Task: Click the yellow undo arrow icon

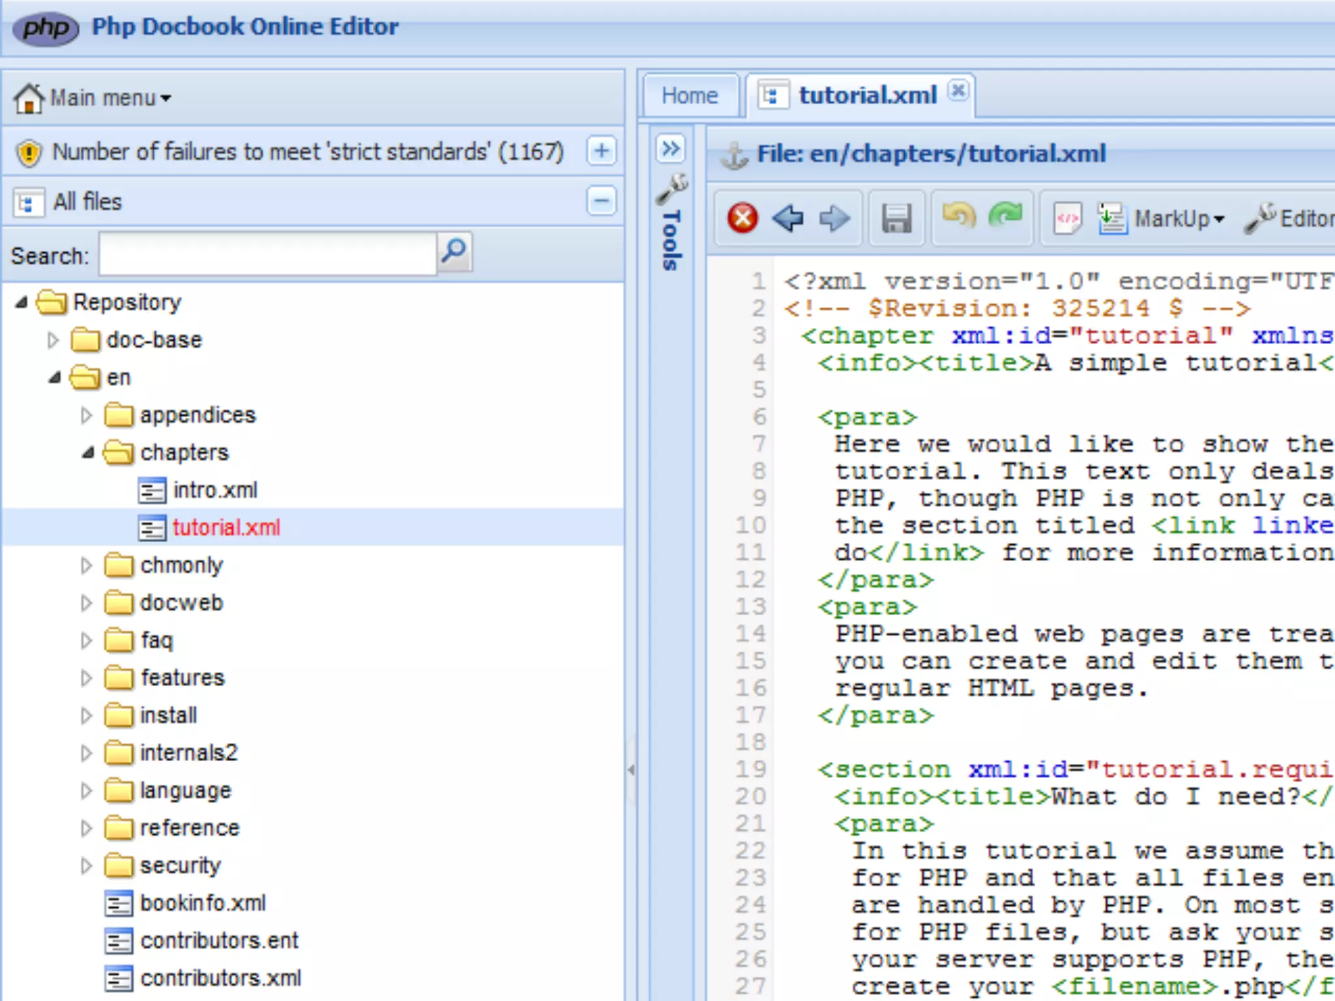Action: pos(959,215)
